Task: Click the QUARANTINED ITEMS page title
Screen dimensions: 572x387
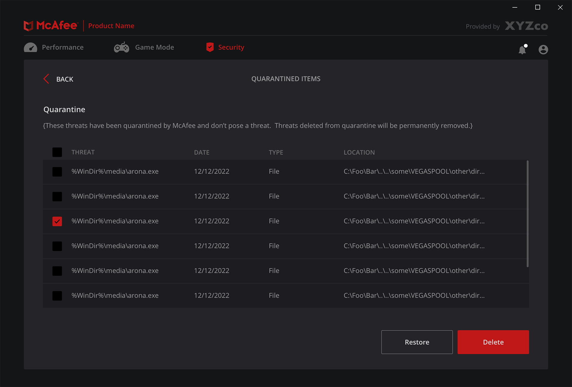Action: [x=286, y=79]
